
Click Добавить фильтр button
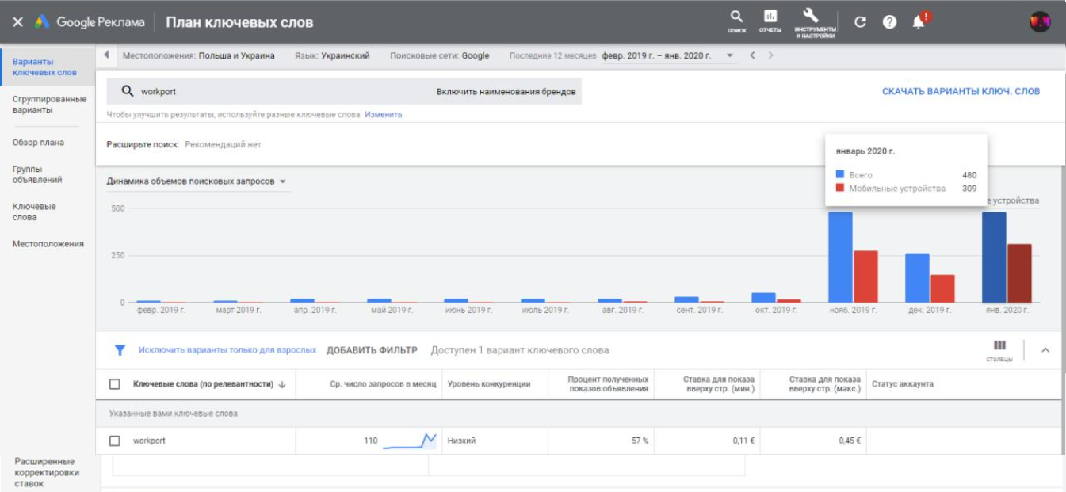372,350
